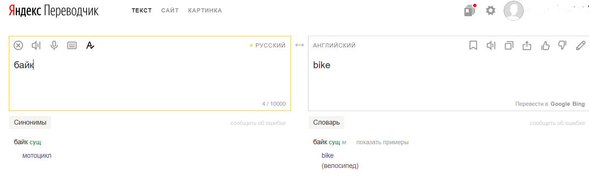The width and height of the screenshot is (589, 180).
Task: Rate the translation with thumbs down
Action: point(562,45)
